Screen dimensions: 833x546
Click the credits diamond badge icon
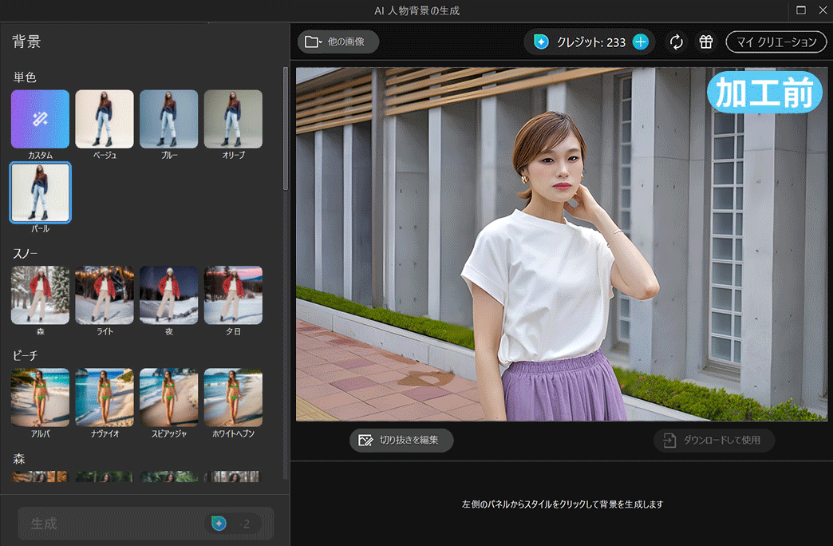[540, 42]
